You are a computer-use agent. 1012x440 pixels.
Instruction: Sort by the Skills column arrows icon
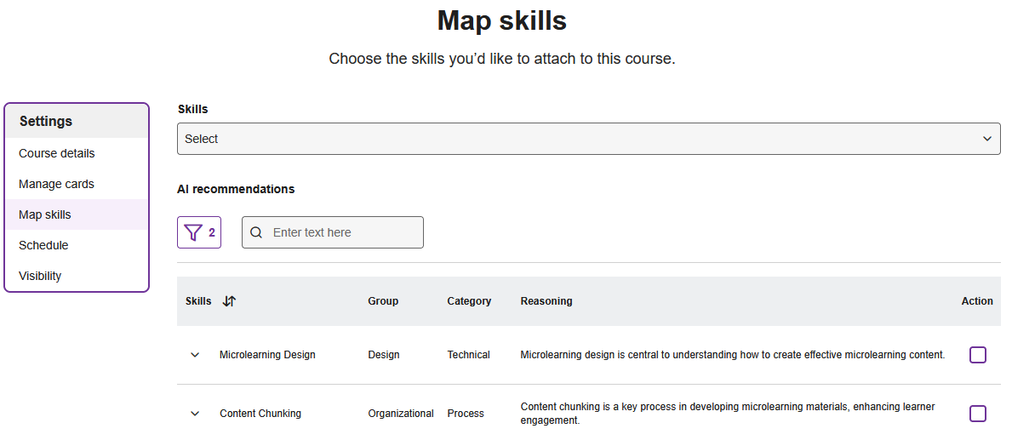coord(229,300)
